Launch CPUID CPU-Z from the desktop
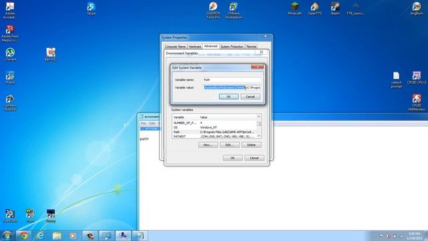This screenshot has width=428, height=241. [x=417, y=78]
